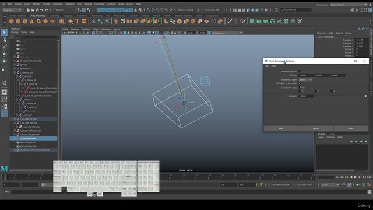Create a polygon sphere from shelf

(x=11, y=22)
